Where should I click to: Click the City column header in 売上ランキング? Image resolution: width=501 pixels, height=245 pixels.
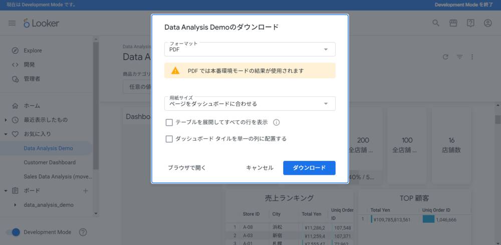coord(276,214)
